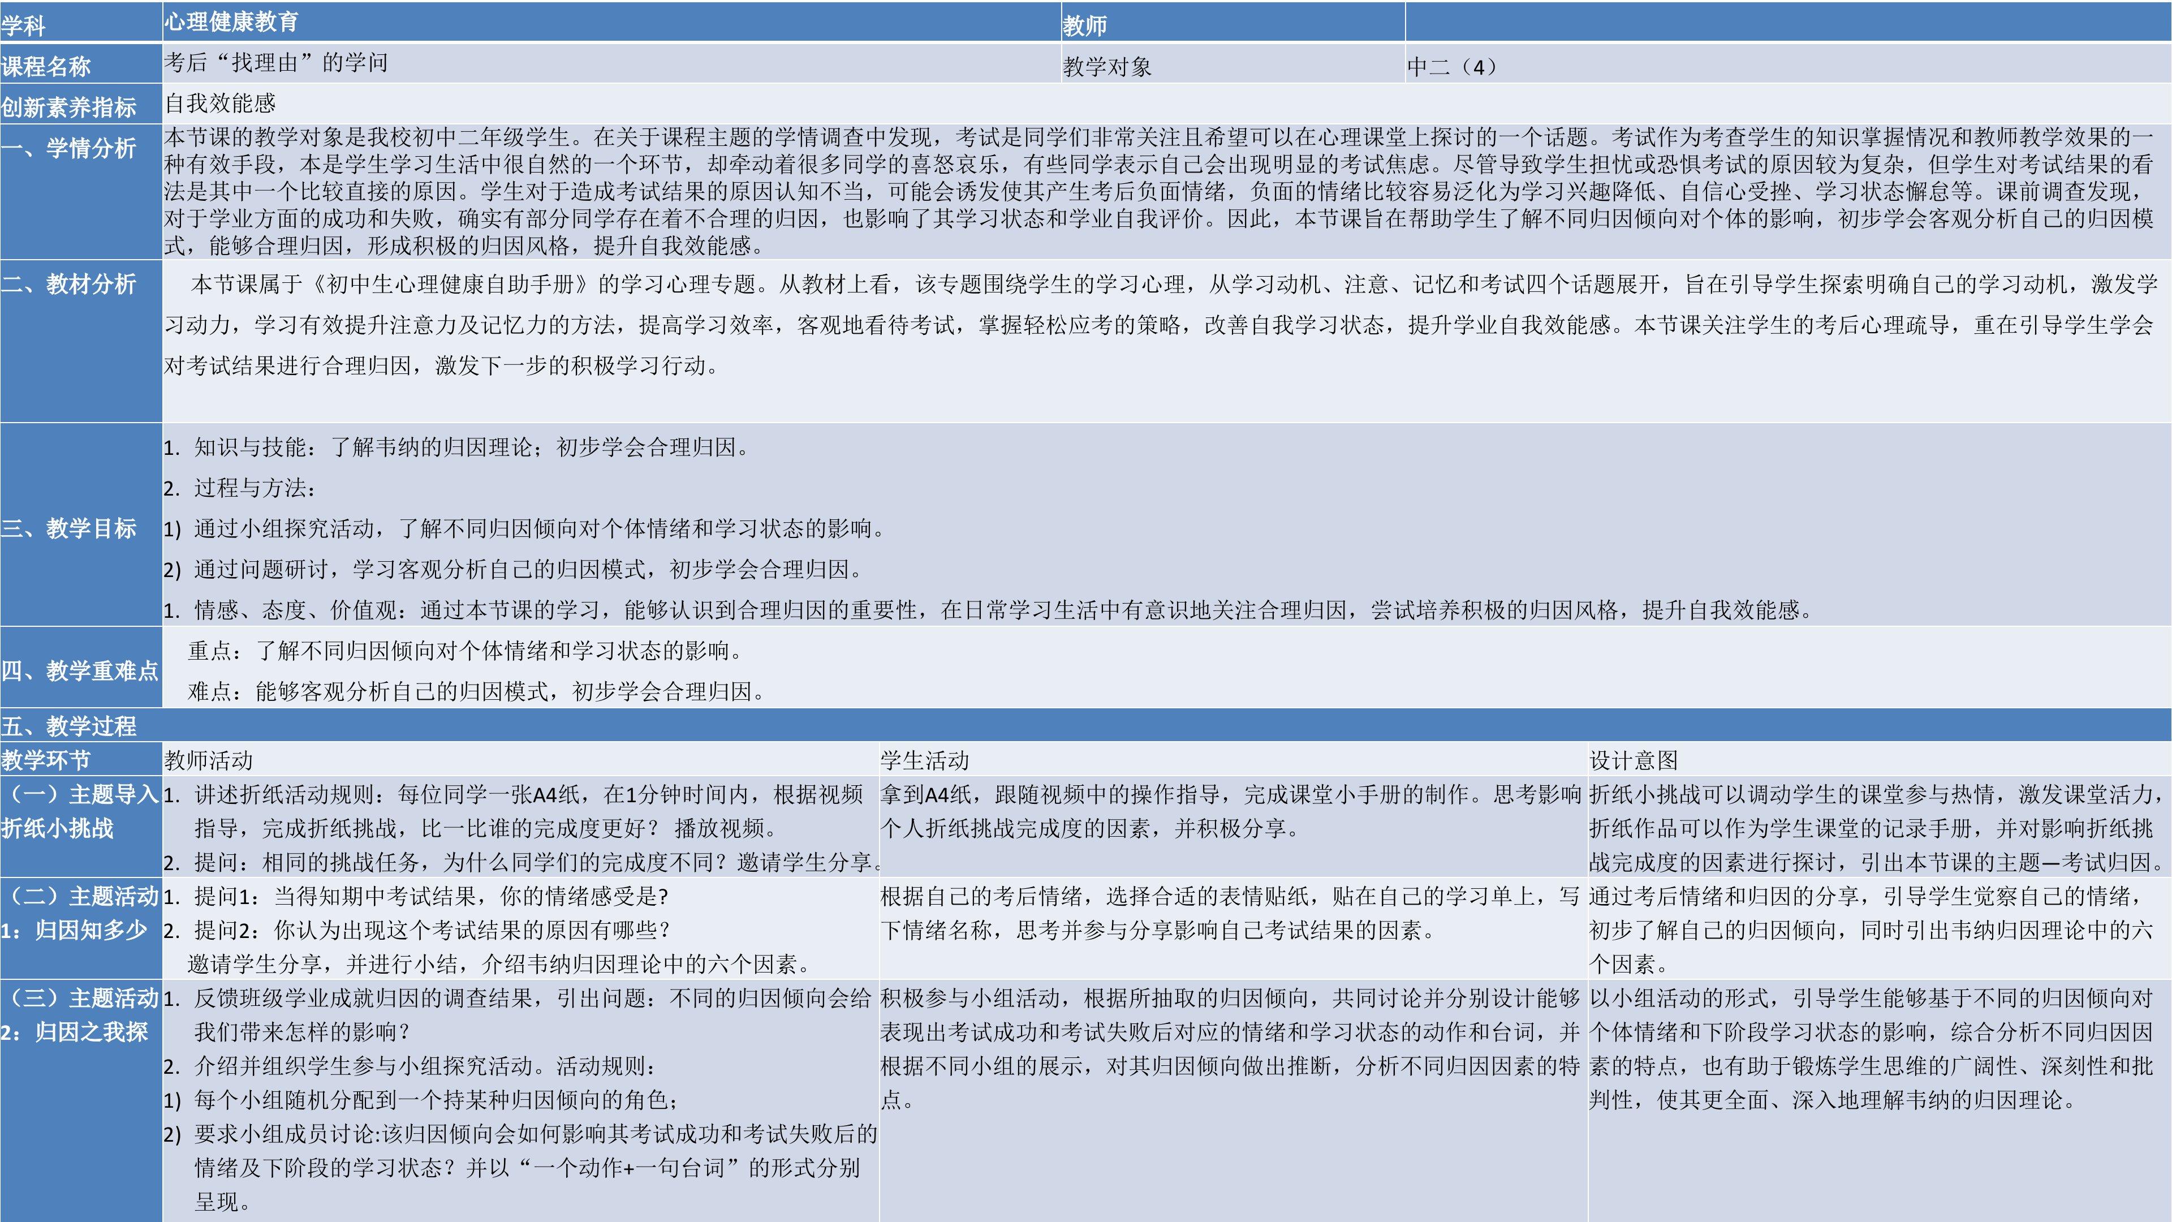Screen dimensions: 2172x1222
Task: Click the 四、教学重难点 section label
Action: point(80,670)
